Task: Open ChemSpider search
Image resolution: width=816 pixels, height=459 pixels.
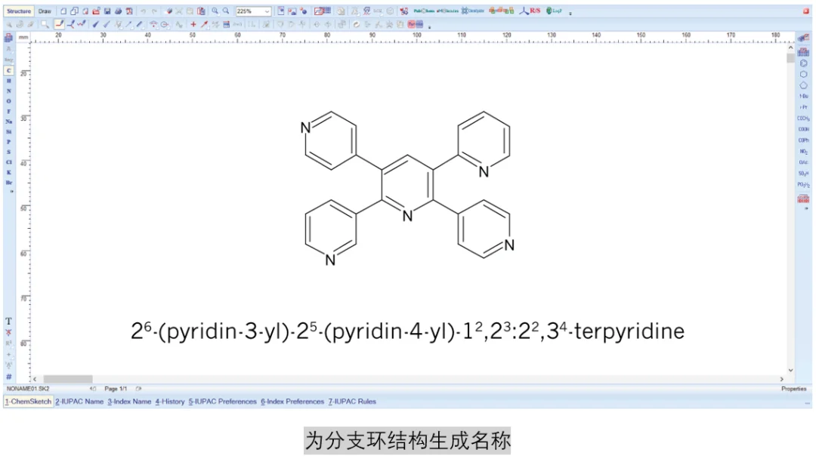Action: click(472, 11)
